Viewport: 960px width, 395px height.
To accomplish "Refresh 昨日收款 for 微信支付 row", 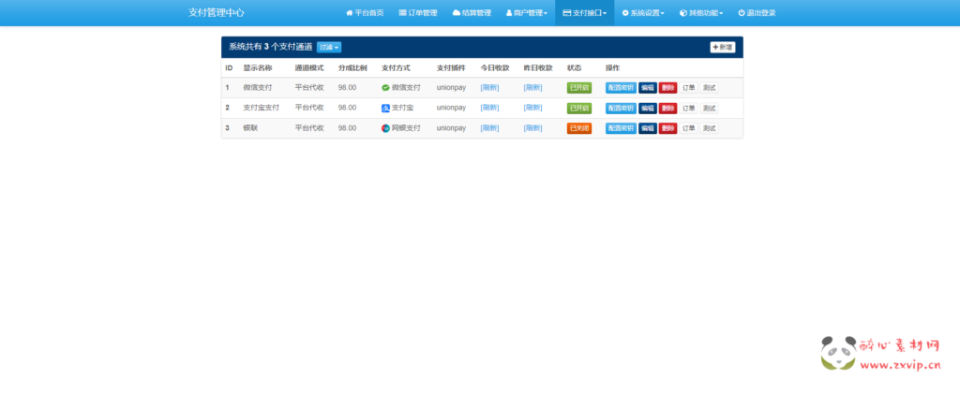I will [x=532, y=87].
